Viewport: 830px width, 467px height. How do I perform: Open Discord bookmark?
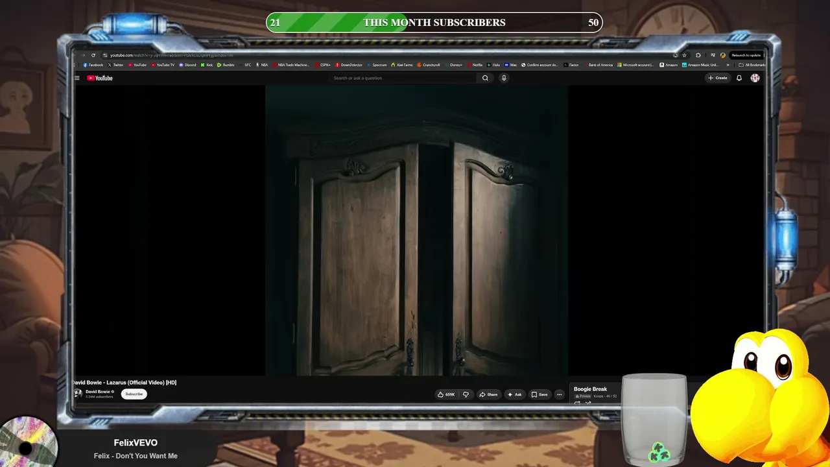pos(188,65)
